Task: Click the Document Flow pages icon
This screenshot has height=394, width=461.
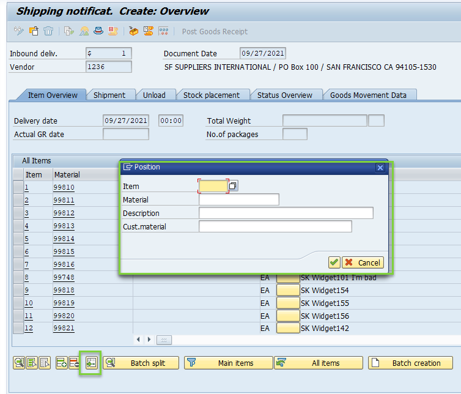Action: pyautogui.click(x=69, y=31)
